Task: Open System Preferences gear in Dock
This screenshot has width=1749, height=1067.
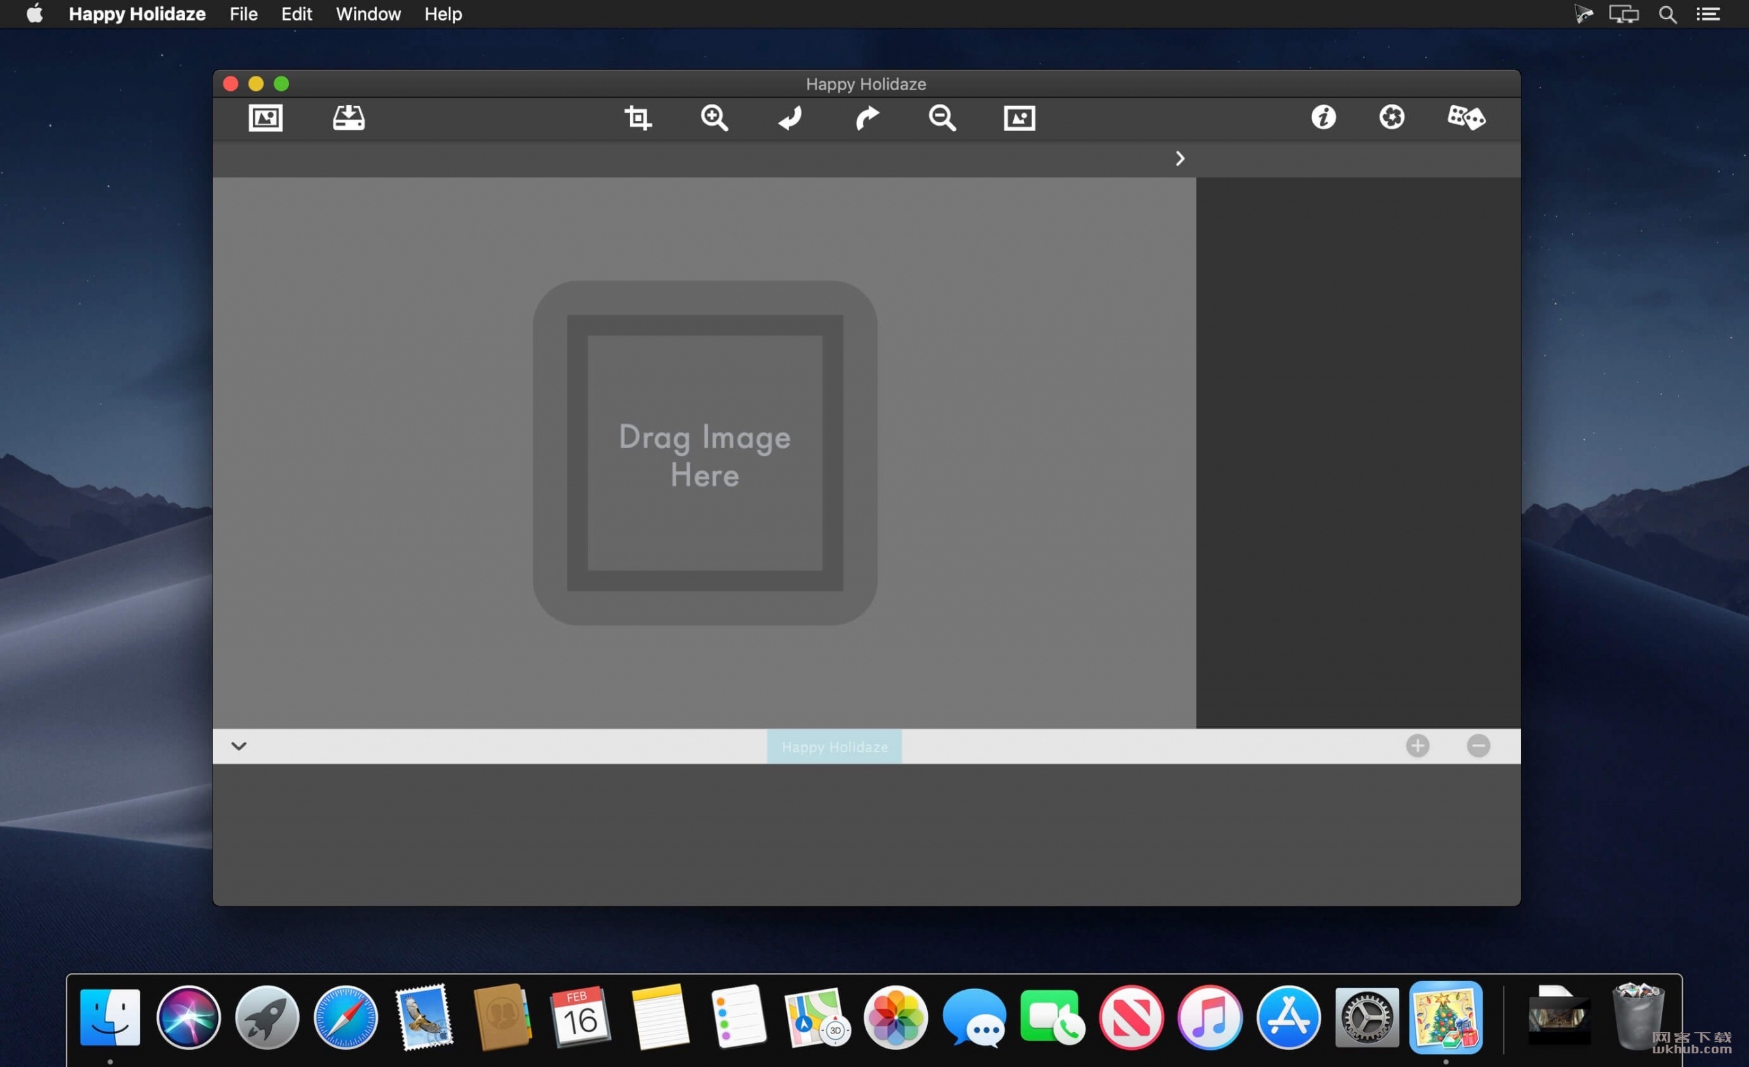Action: 1367,1017
